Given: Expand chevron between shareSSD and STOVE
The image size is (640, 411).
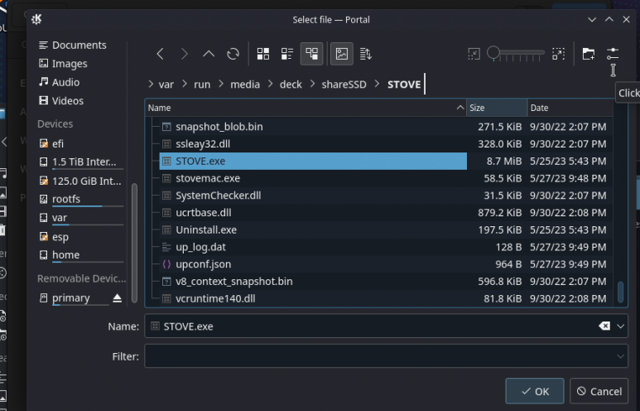Looking at the screenshot, I should (377, 84).
